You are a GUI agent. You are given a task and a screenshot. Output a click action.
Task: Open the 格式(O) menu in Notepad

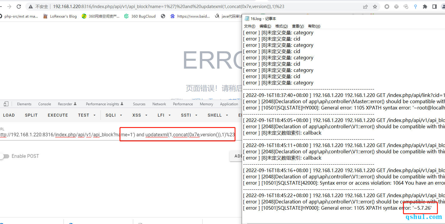[x=281, y=26]
